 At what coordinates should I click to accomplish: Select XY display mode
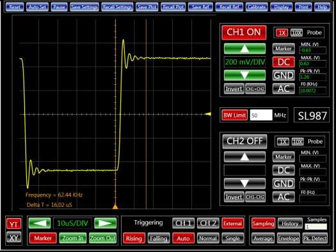[x=14, y=237]
